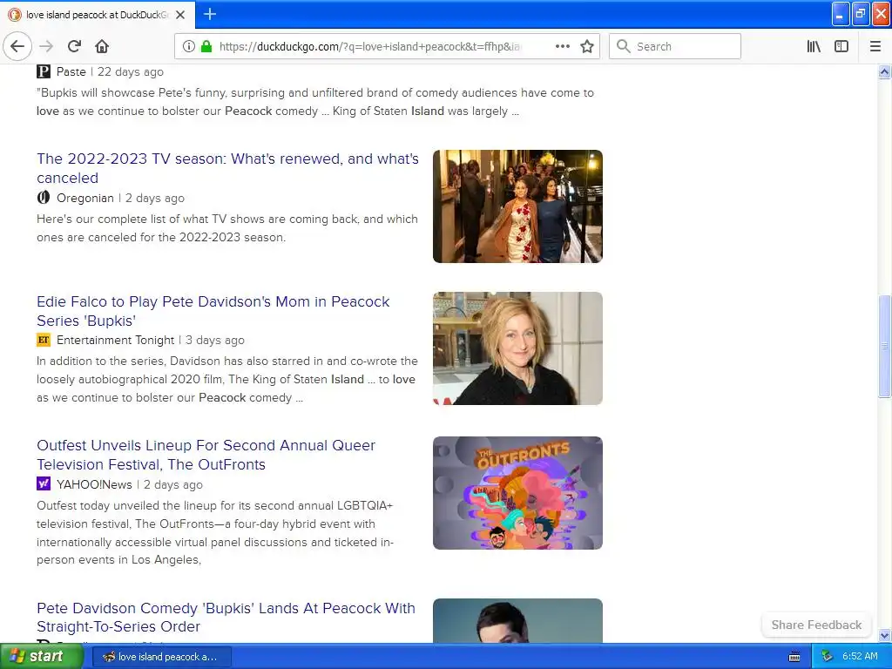
Task: Click the vertical scrollbar thumb
Action: 884,346
